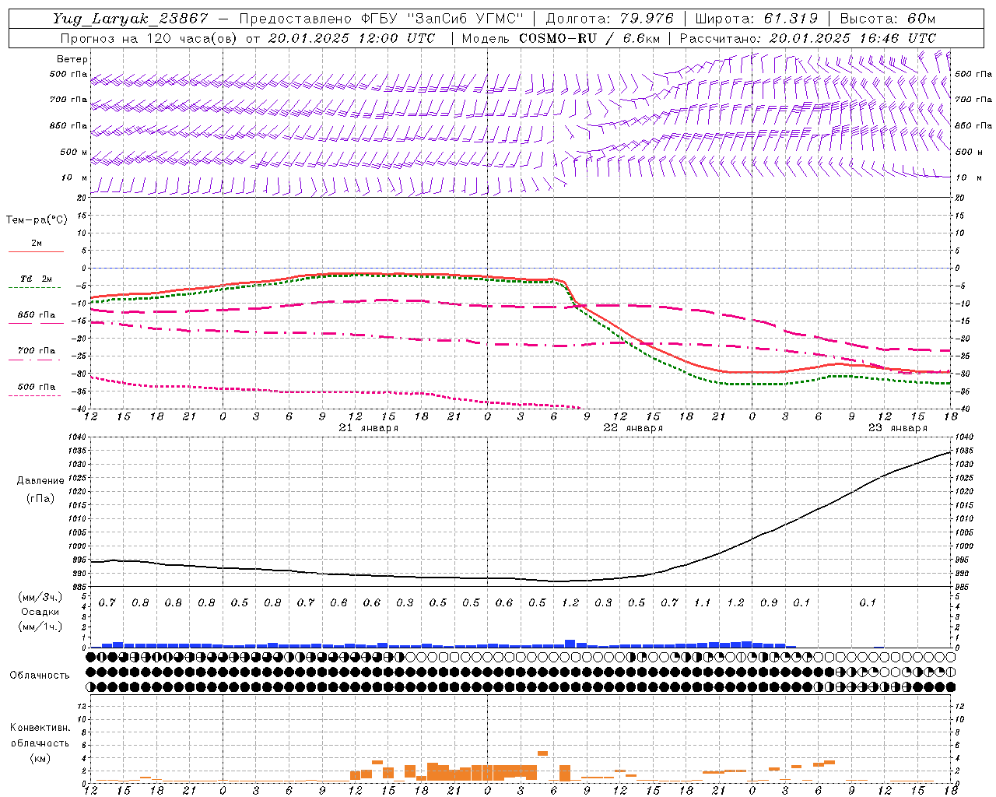Click the Облачность panel label
The height and width of the screenshot is (797, 996).
point(40,676)
